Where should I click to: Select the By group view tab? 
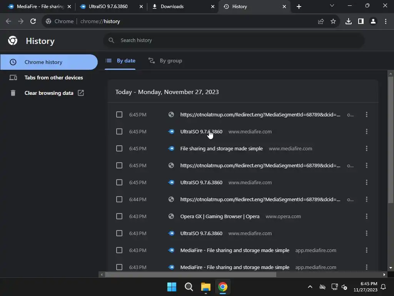click(x=165, y=61)
